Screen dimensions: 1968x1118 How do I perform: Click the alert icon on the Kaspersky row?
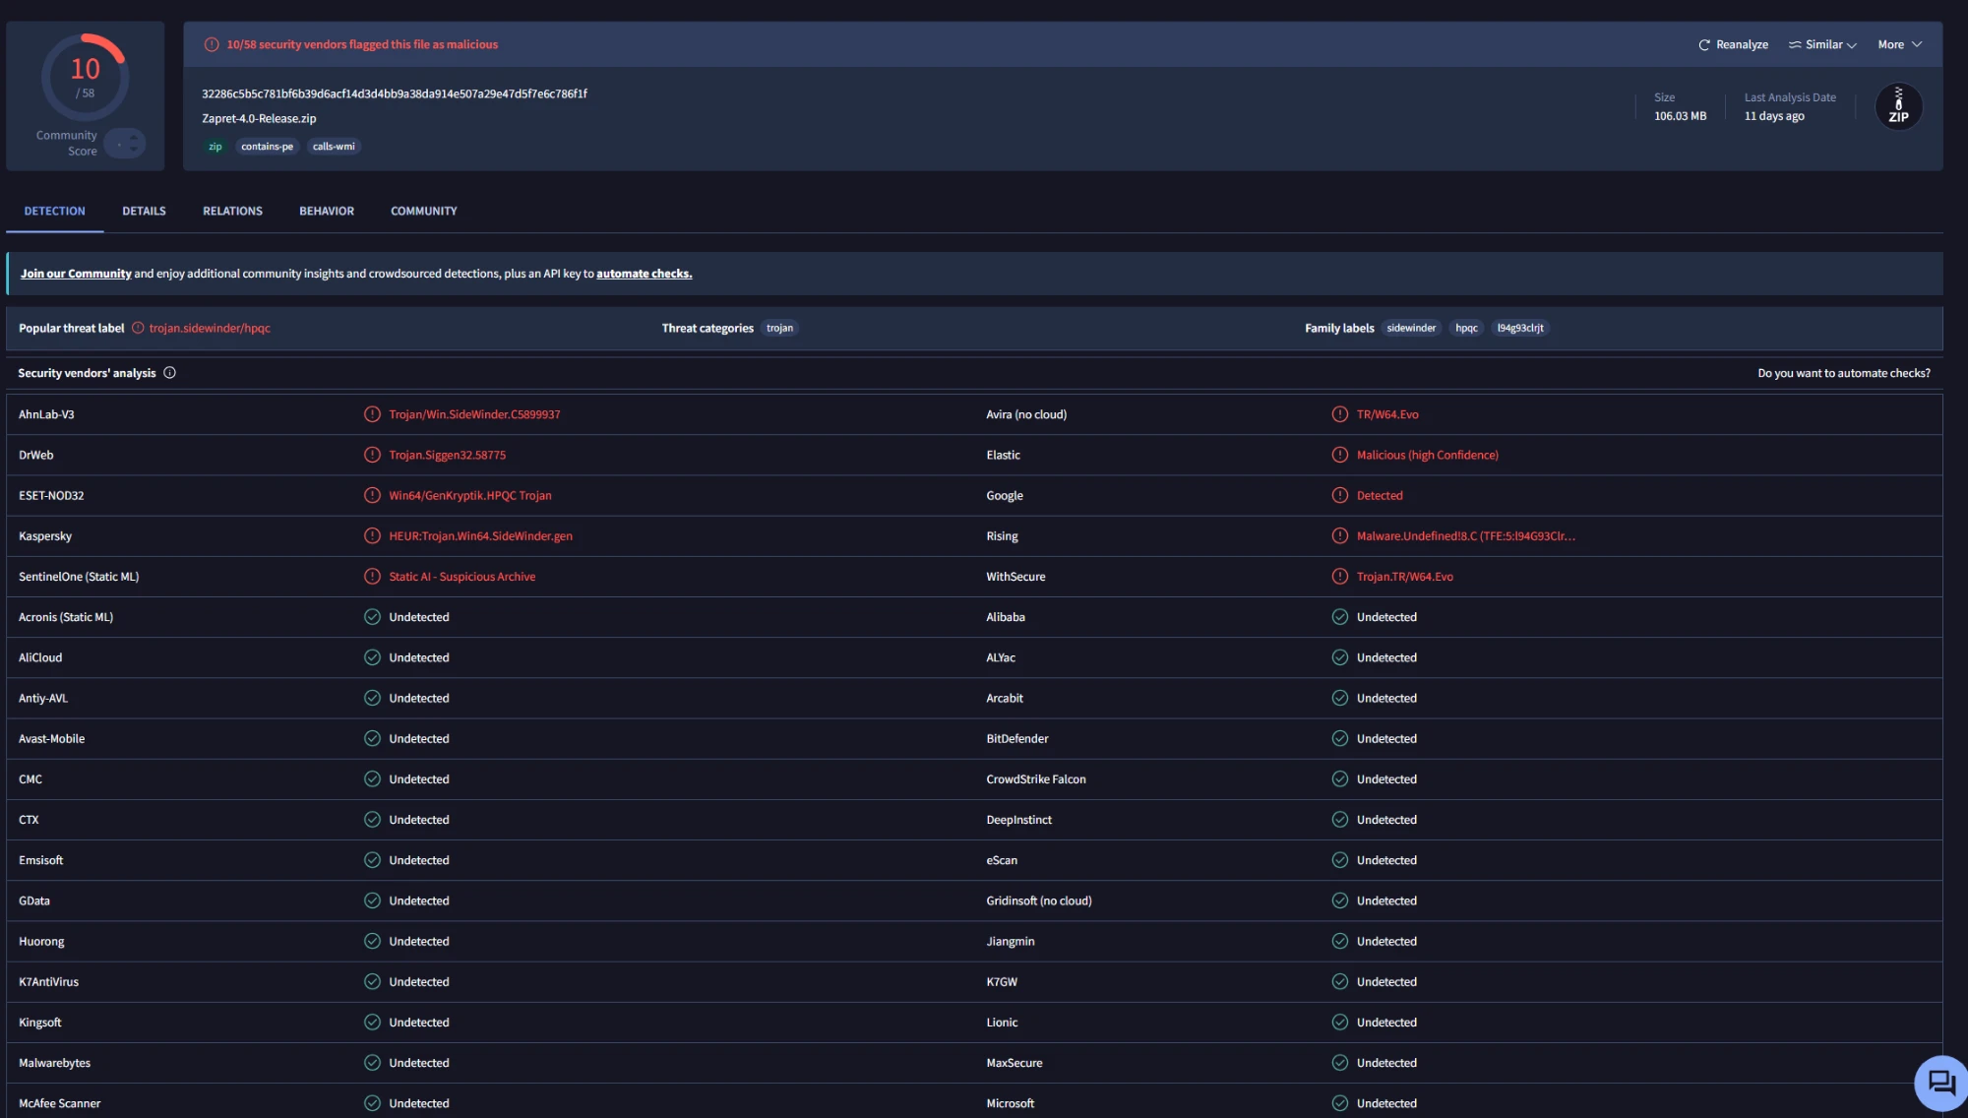(372, 536)
